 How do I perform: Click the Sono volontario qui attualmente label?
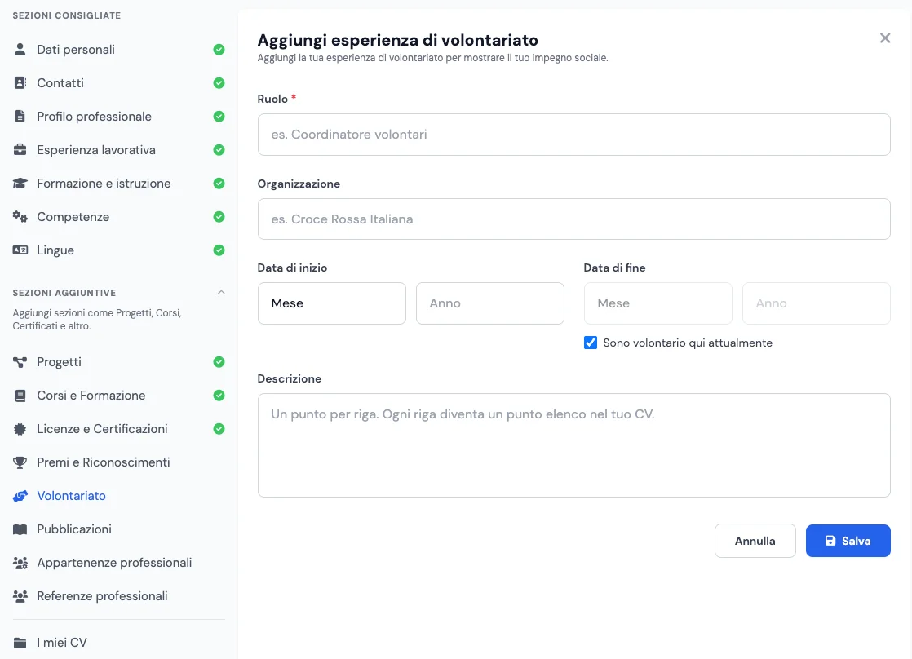pyautogui.click(x=688, y=343)
